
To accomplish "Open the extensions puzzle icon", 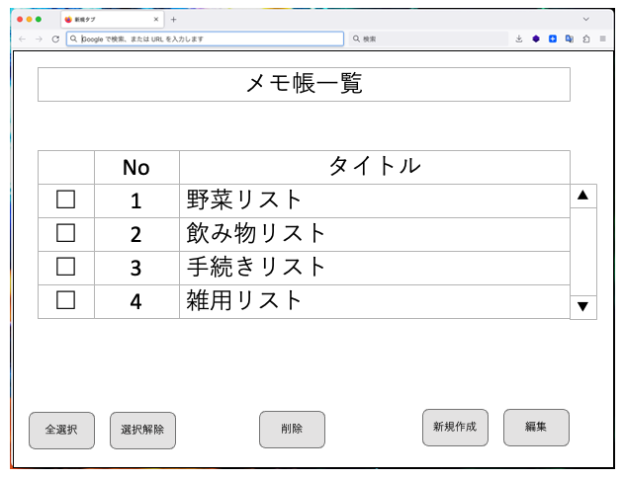I will (586, 39).
